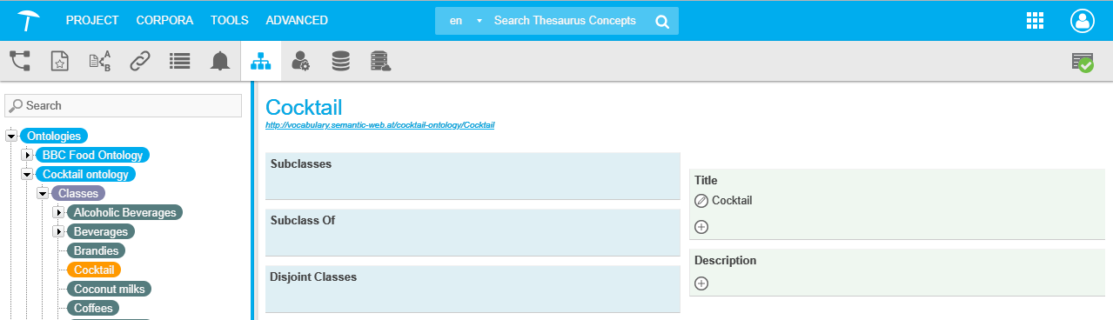Select the highlighted Cocktail class
Viewport: 1113px width, 320px height.
[x=94, y=270]
